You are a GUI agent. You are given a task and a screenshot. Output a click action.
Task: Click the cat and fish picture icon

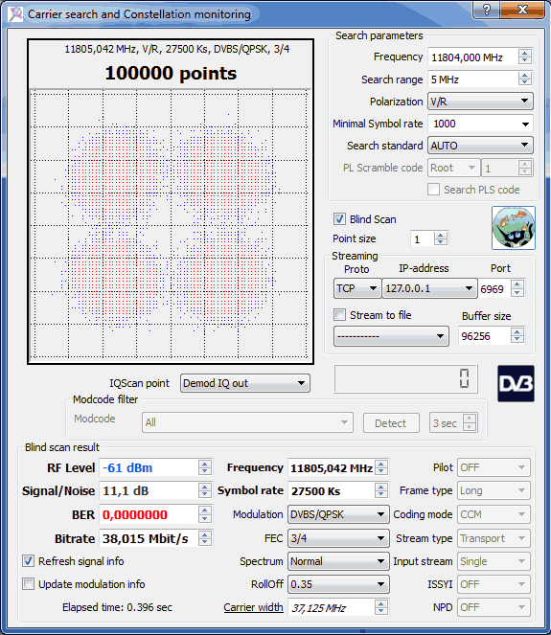514,228
